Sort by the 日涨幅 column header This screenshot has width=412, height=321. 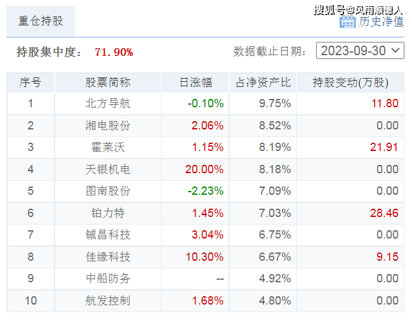[195, 82]
